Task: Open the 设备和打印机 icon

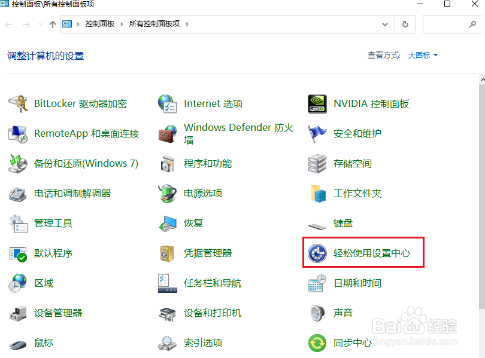Action: pyautogui.click(x=167, y=314)
